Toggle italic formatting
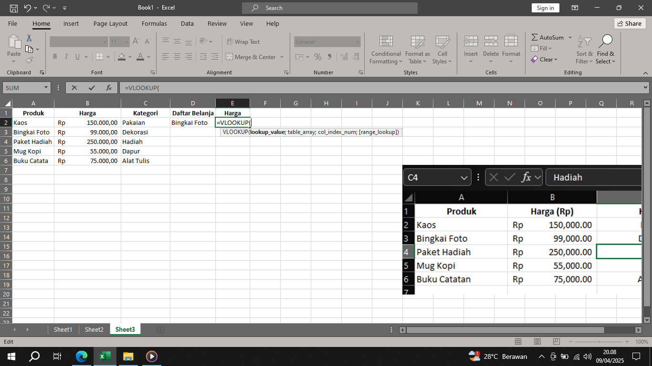652x366 pixels. point(65,56)
